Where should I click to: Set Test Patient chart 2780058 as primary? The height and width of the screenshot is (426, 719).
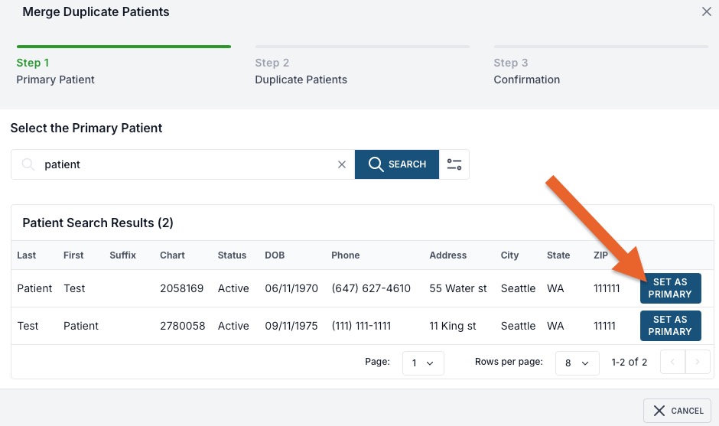[670, 326]
